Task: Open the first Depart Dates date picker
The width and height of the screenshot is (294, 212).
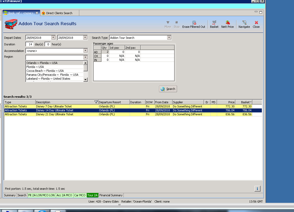Action: (x=53, y=38)
